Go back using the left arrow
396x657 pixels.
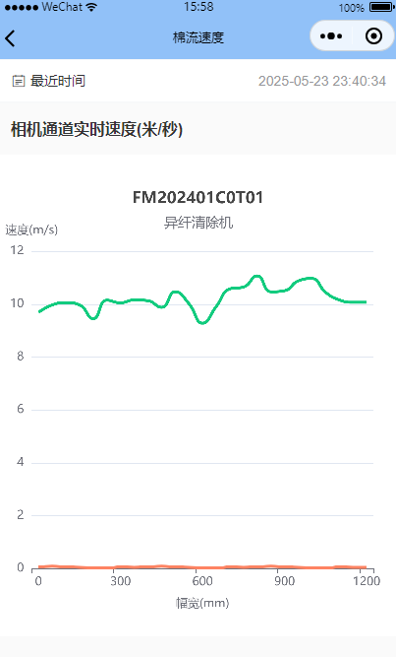10,38
